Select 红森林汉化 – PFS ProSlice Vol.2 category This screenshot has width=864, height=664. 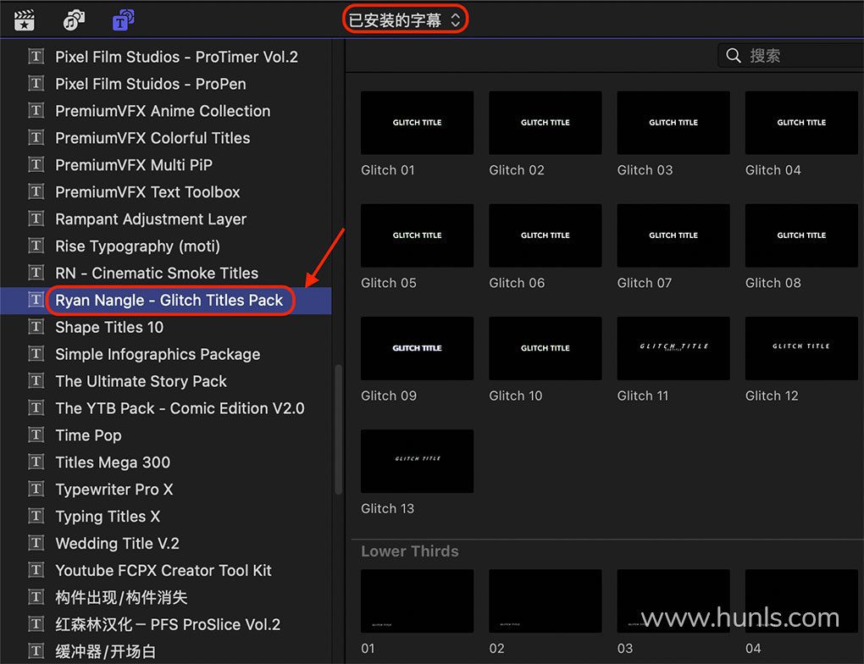(x=168, y=624)
